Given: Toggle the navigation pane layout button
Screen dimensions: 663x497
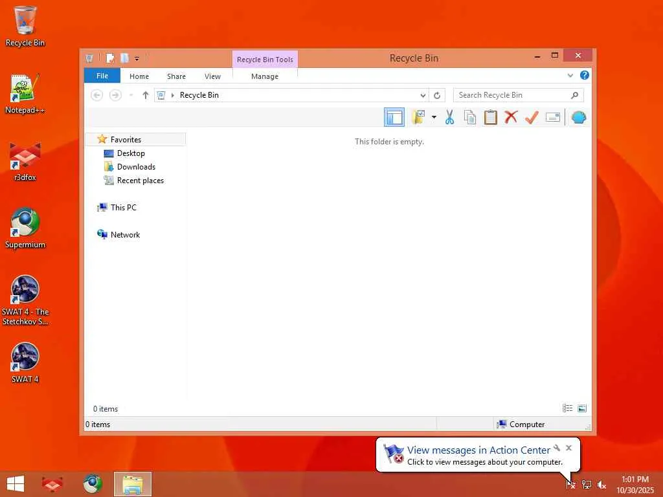Looking at the screenshot, I should (394, 117).
